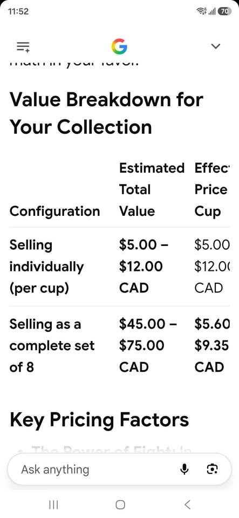
Task: Tap the Selling as a complete set row
Action: [119, 345]
